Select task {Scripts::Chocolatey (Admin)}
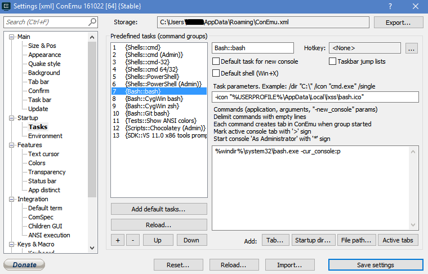This screenshot has height=274, width=428. coord(159,128)
